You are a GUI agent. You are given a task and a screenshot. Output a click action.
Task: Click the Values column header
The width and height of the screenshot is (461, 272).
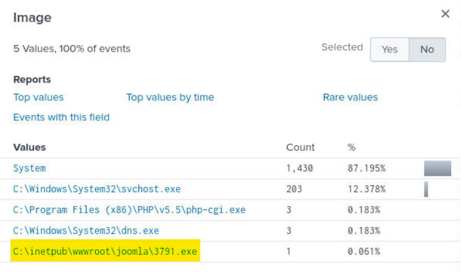click(30, 147)
